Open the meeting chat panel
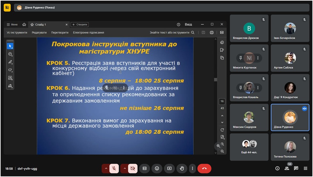Screen dimensions: 313x177 [x=296, y=168]
